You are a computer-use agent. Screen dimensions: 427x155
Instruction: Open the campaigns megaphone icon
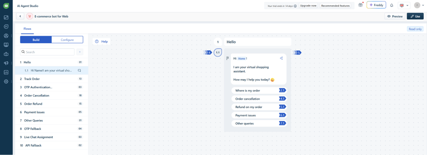tap(6, 63)
